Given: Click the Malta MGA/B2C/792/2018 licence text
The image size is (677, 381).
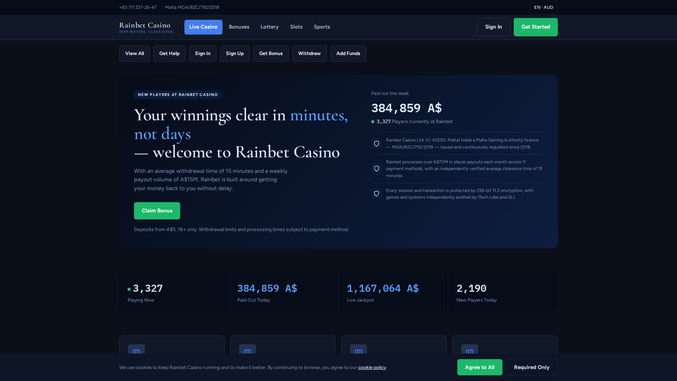Looking at the screenshot, I should coord(192,7).
